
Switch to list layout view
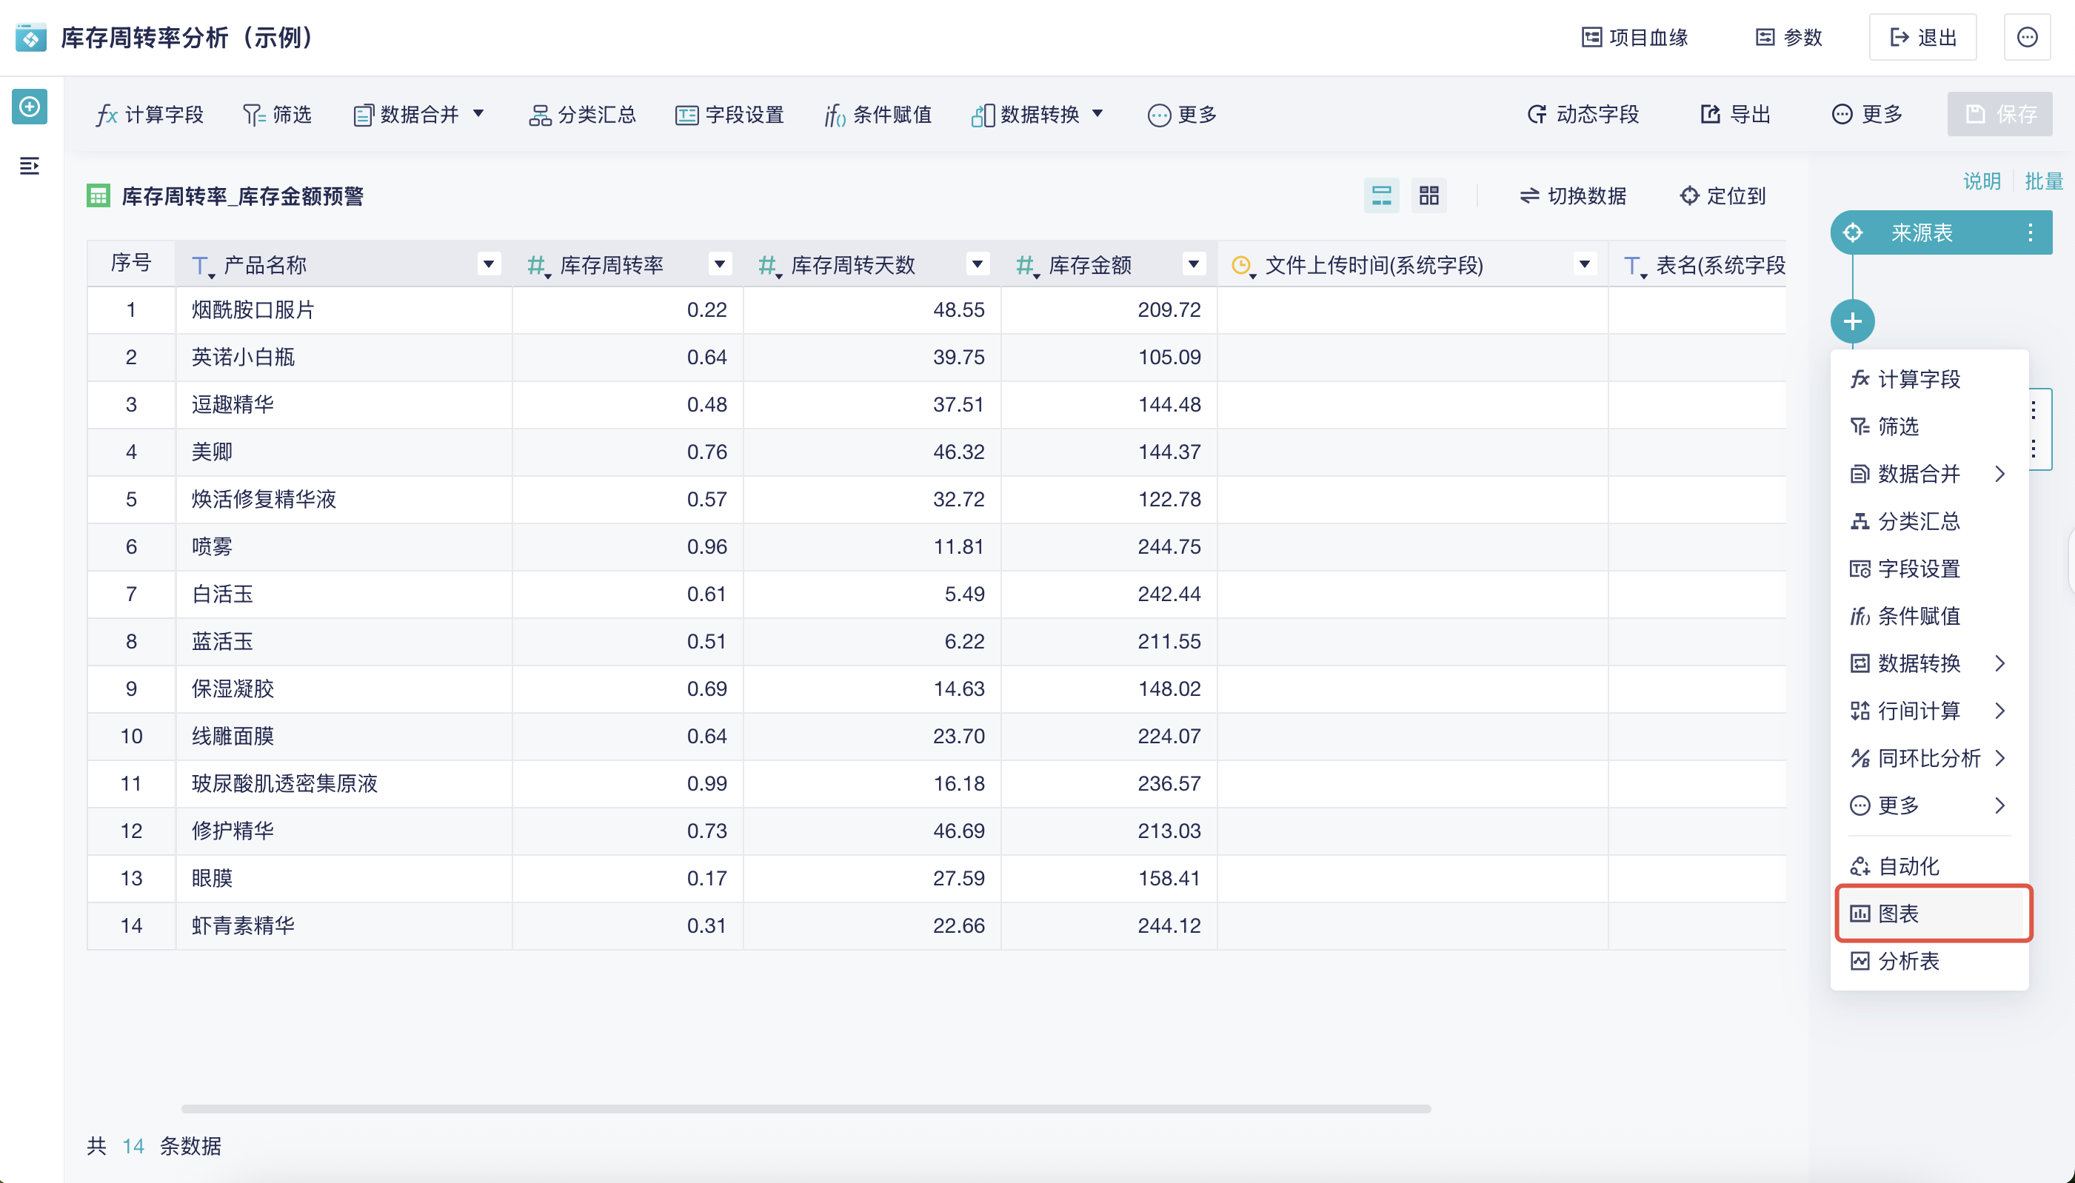click(1381, 196)
